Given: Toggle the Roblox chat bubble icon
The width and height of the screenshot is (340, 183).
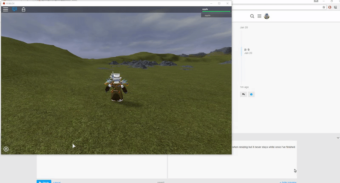Looking at the screenshot, I should pyautogui.click(x=14, y=9).
